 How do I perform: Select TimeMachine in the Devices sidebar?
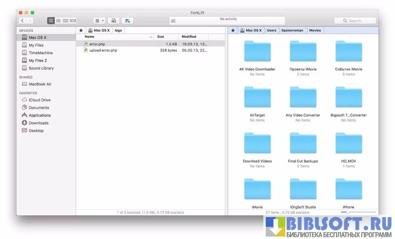point(40,53)
